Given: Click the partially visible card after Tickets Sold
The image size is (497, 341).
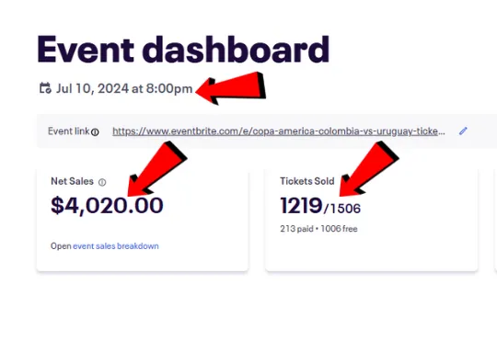Looking at the screenshot, I should (x=495, y=220).
